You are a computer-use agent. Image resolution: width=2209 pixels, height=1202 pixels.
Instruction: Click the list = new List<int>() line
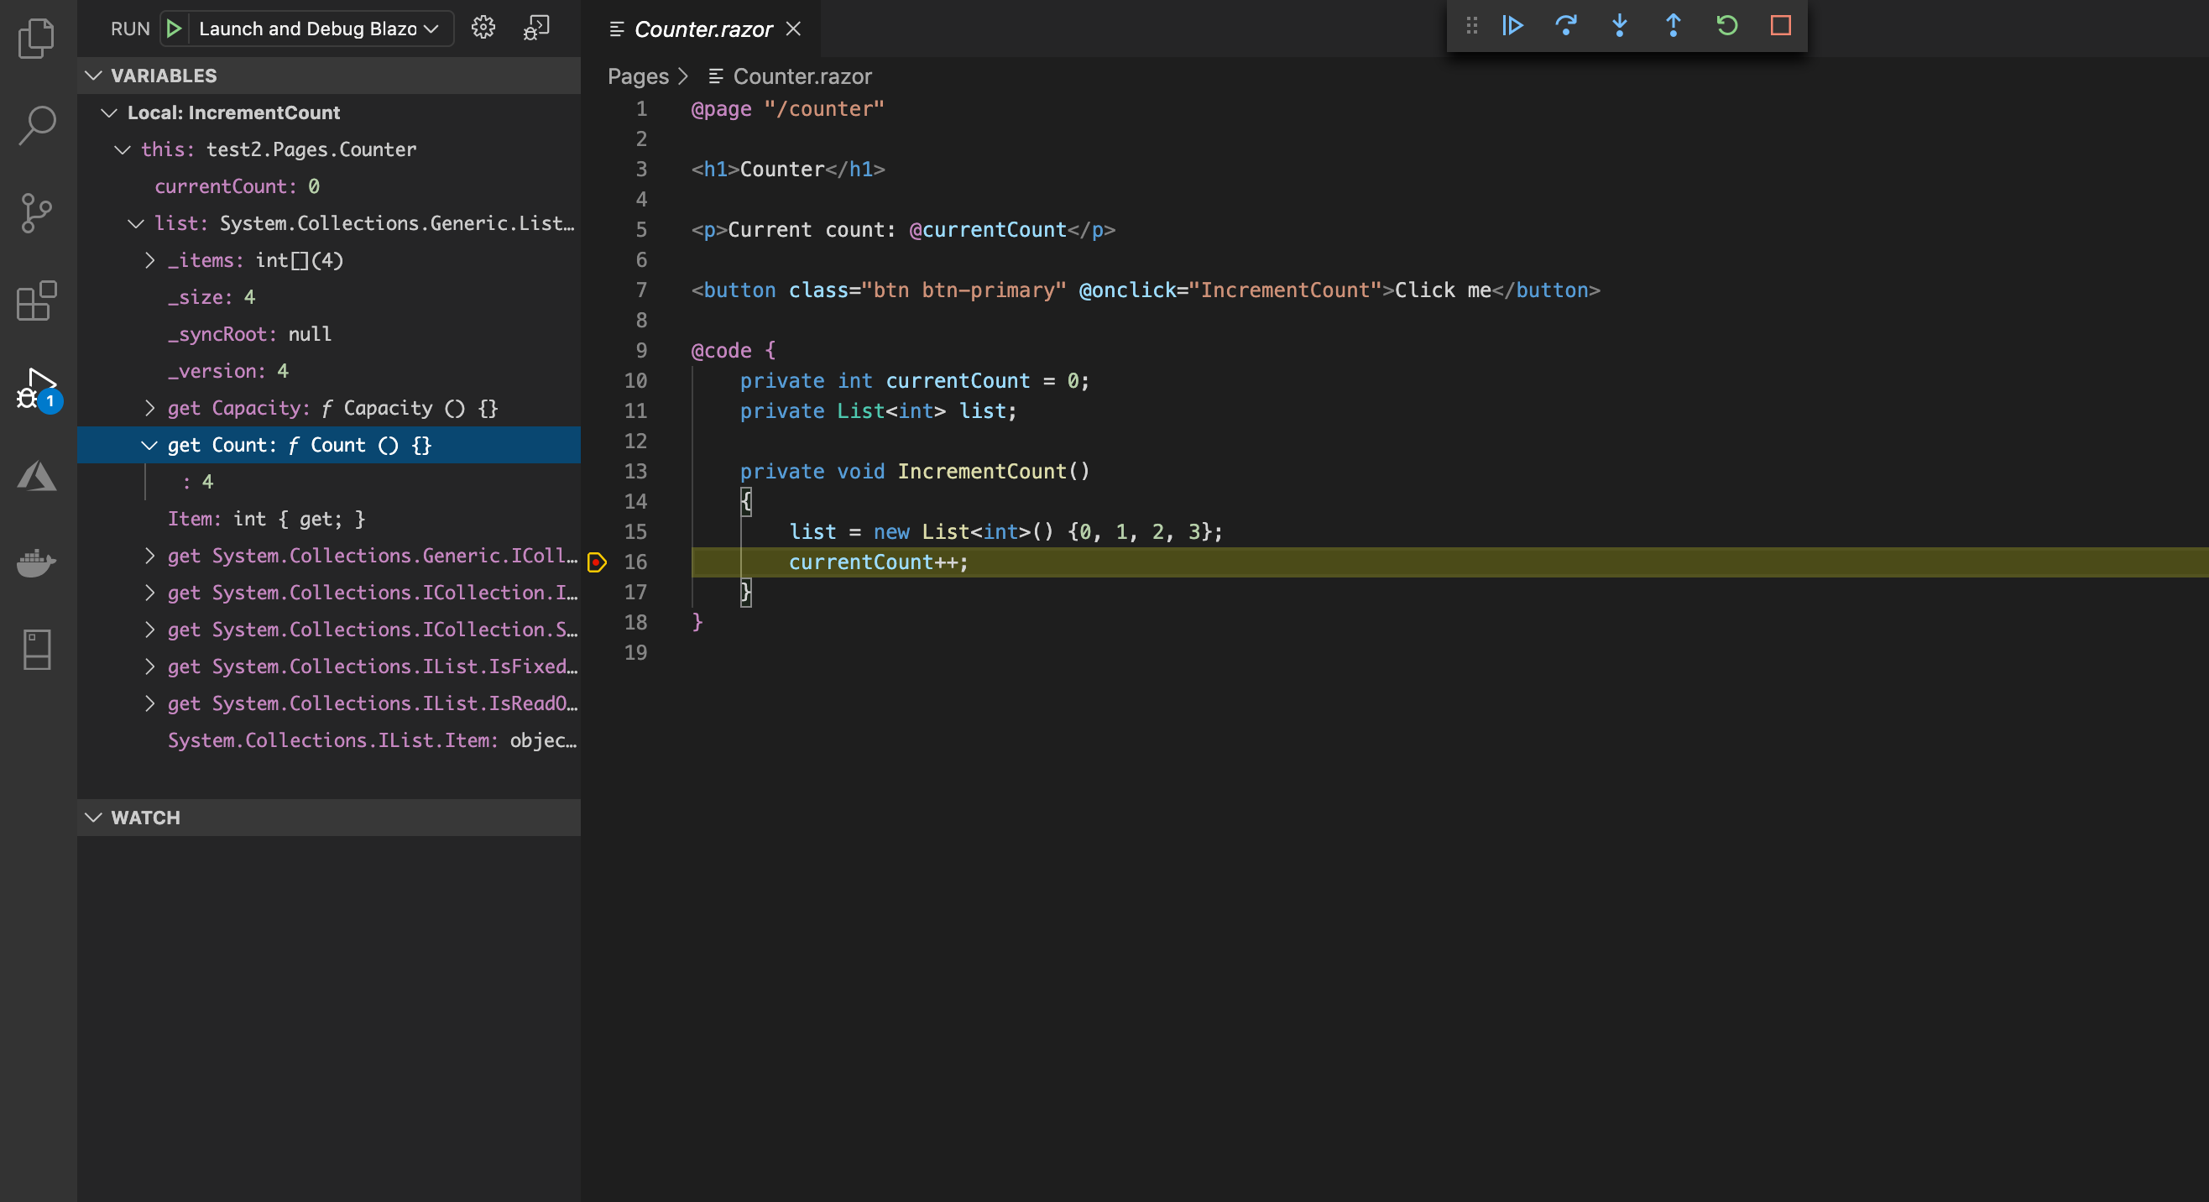[x=1005, y=531]
